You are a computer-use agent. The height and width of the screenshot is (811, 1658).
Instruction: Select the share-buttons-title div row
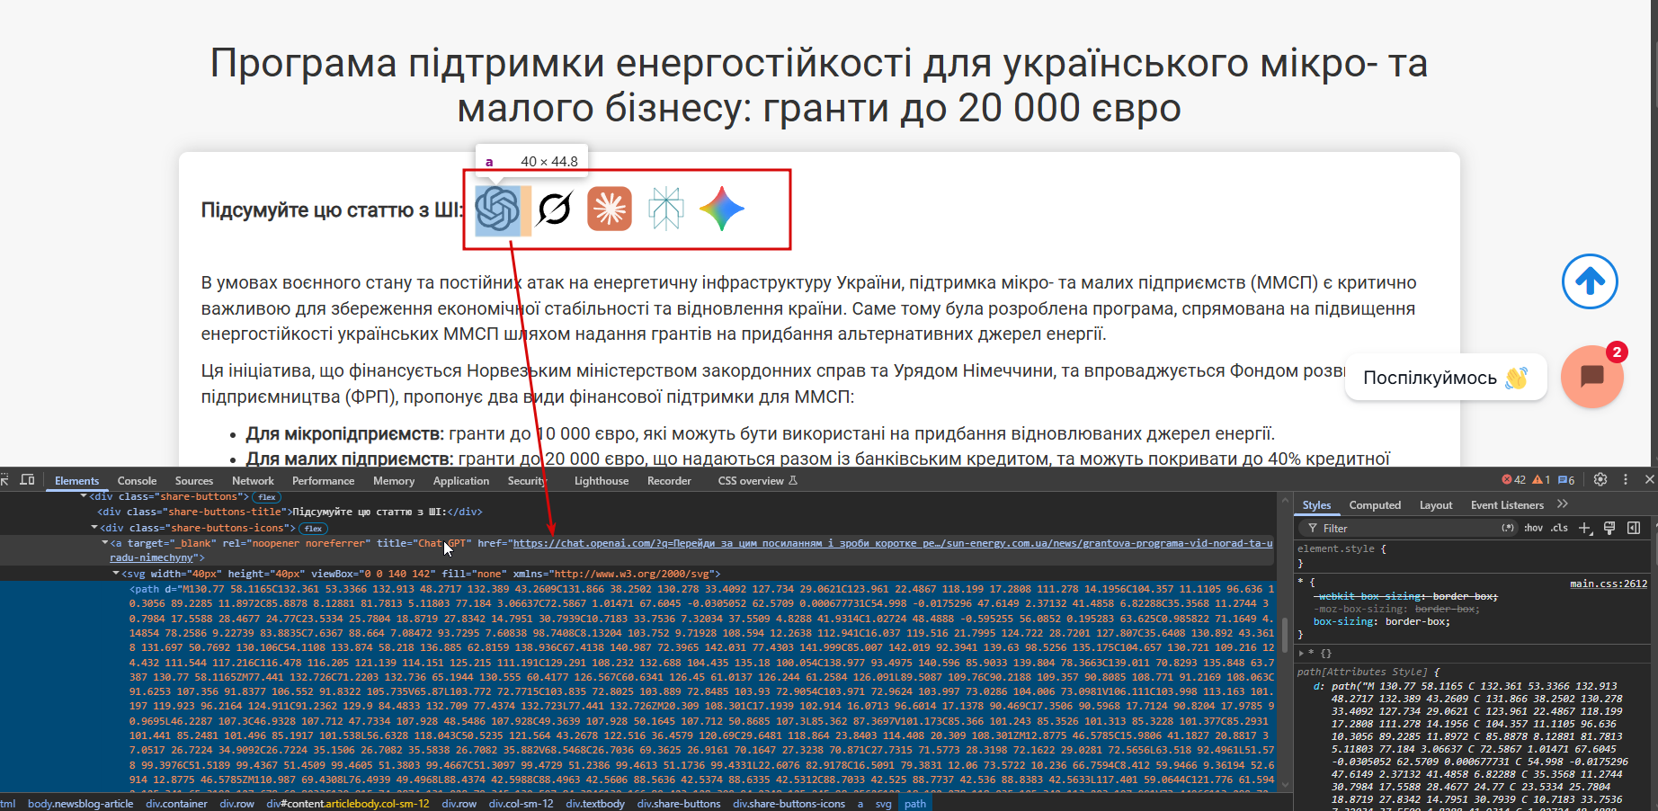click(x=290, y=512)
